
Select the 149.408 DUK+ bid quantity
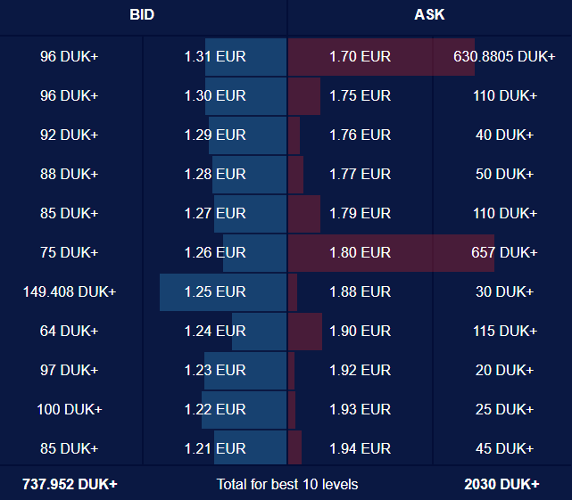pos(70,291)
